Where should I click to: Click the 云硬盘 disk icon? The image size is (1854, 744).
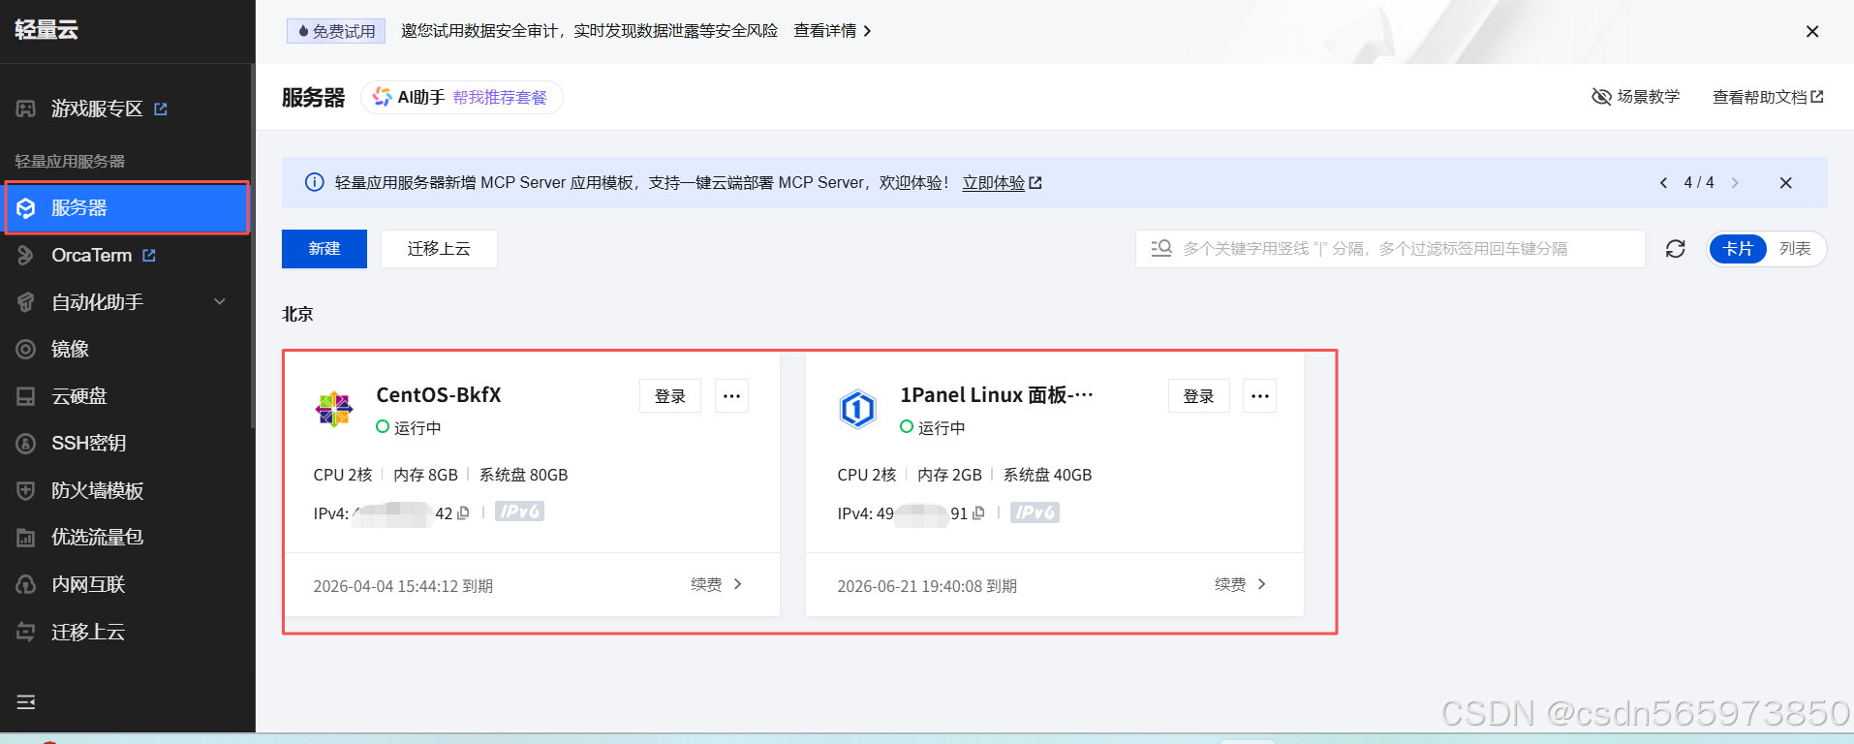[26, 396]
